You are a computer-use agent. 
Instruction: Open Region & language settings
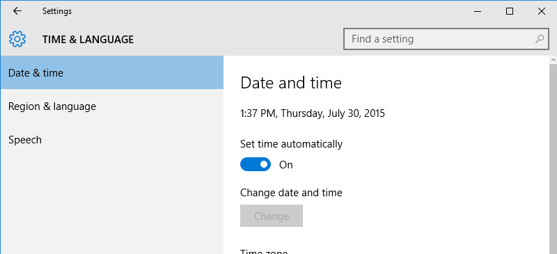[x=112, y=106]
